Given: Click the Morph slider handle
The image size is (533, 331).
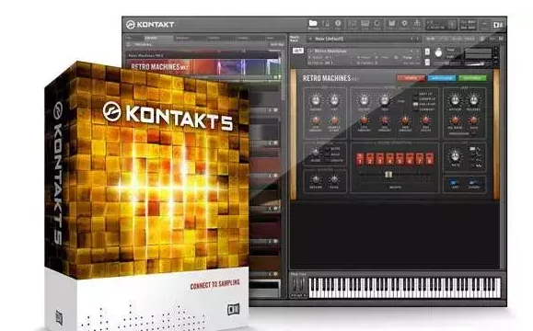Looking at the screenshot, I should point(388,175).
